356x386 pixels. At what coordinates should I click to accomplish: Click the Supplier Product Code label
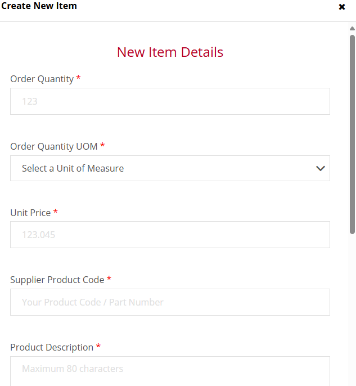coord(57,280)
